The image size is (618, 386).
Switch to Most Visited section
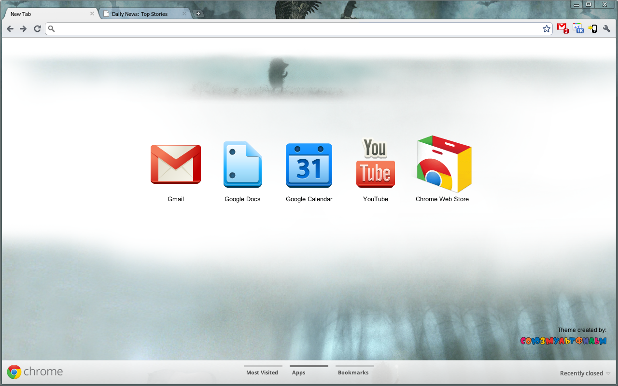pyautogui.click(x=262, y=370)
